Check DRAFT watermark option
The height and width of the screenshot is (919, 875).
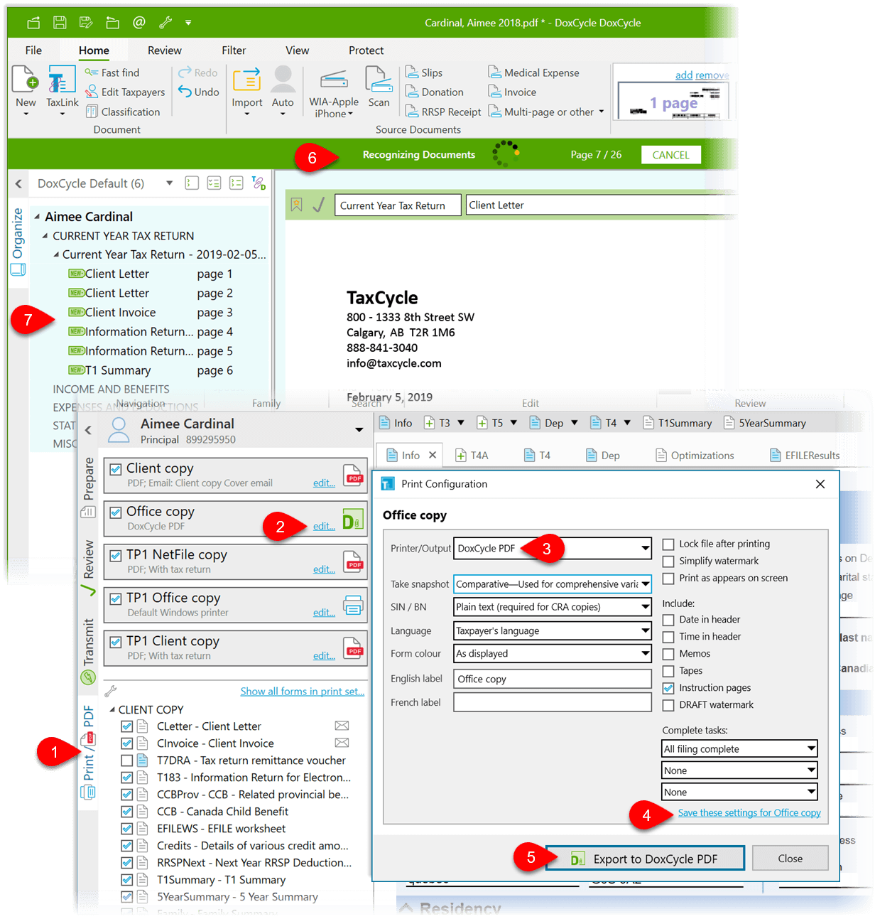pos(668,705)
